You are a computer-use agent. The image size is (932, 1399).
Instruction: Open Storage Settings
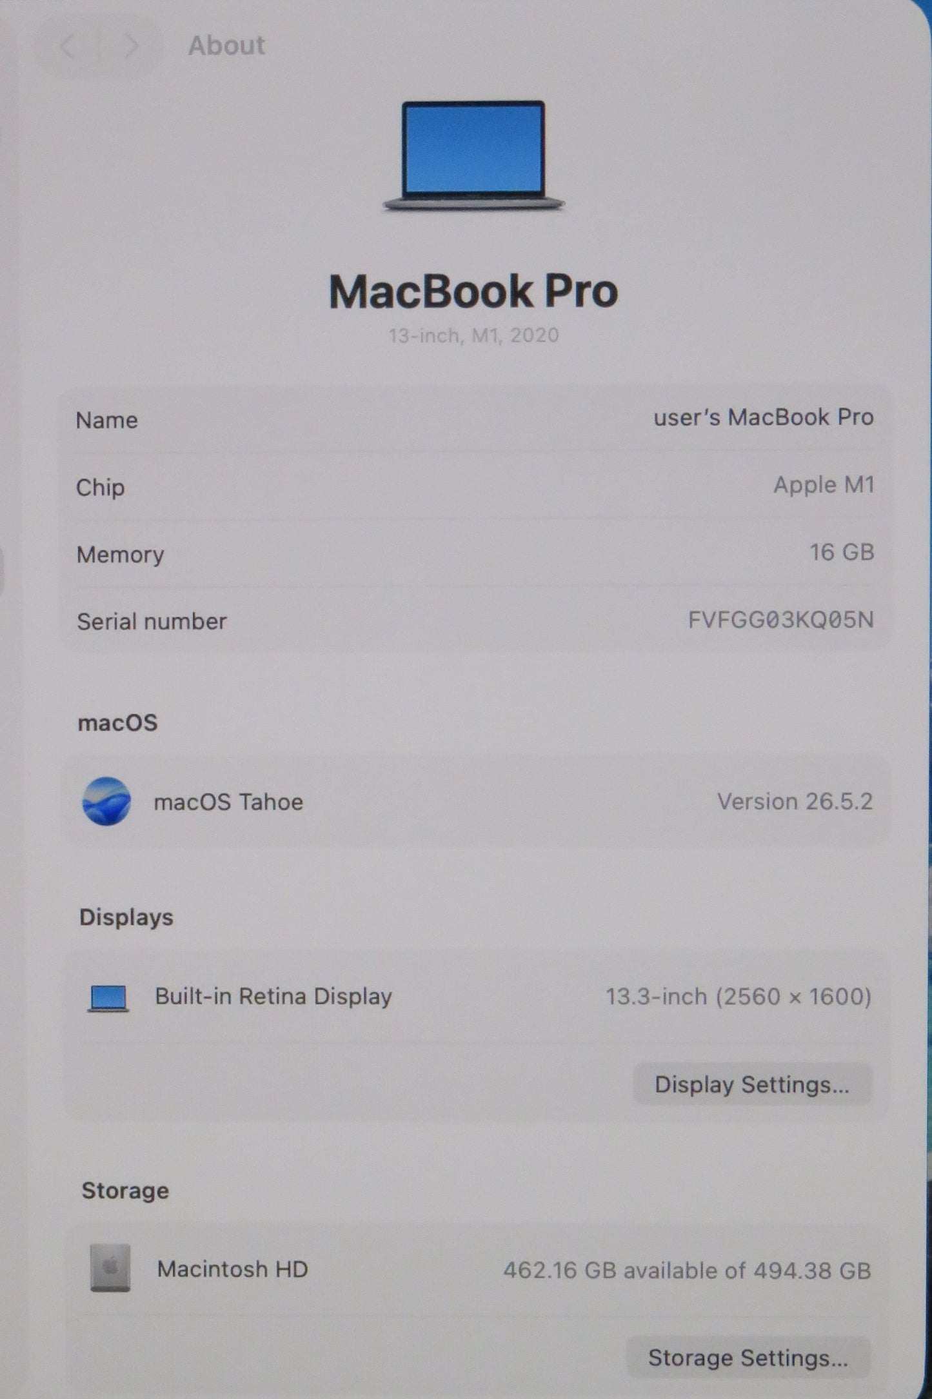[x=748, y=1358]
